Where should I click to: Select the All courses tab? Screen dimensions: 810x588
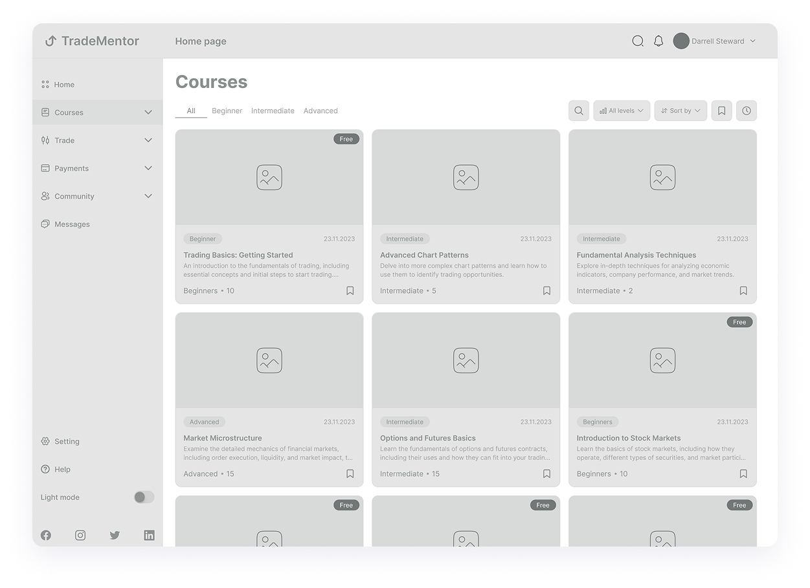click(191, 111)
